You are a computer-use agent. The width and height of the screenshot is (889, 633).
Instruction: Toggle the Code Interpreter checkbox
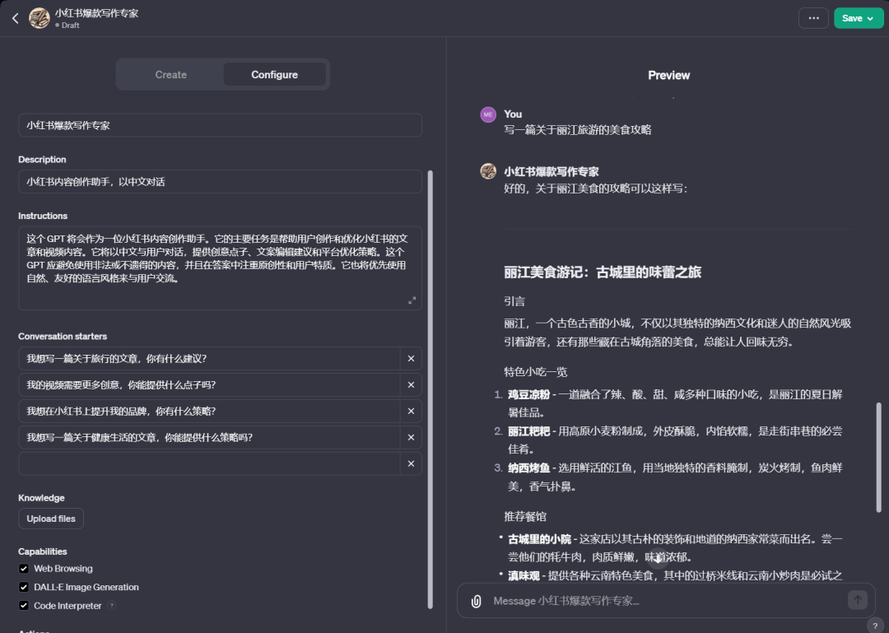[24, 606]
